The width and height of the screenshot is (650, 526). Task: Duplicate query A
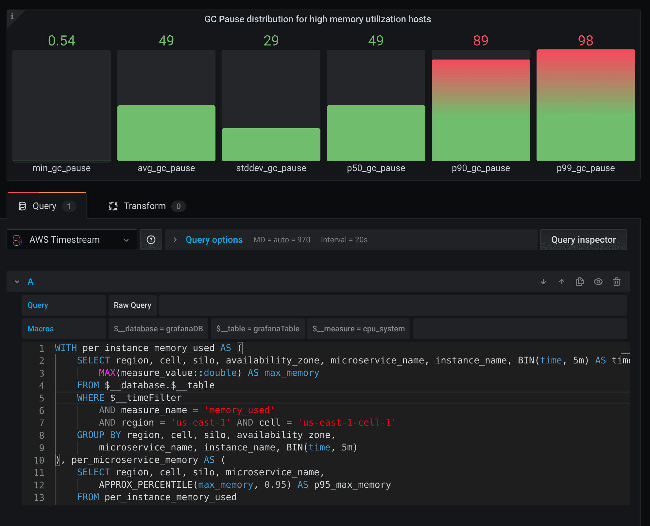(x=580, y=282)
